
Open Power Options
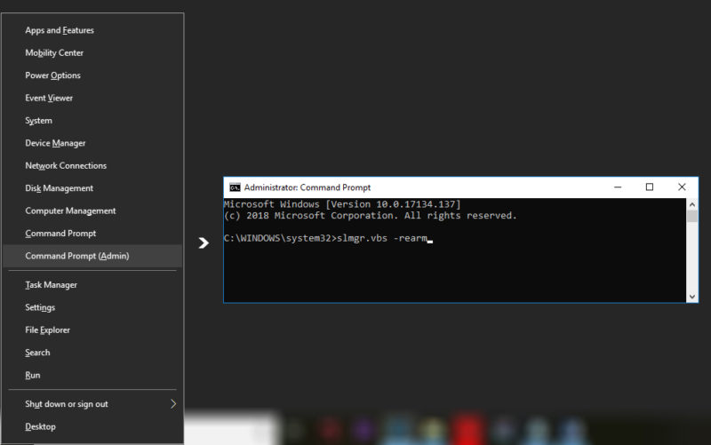click(52, 75)
